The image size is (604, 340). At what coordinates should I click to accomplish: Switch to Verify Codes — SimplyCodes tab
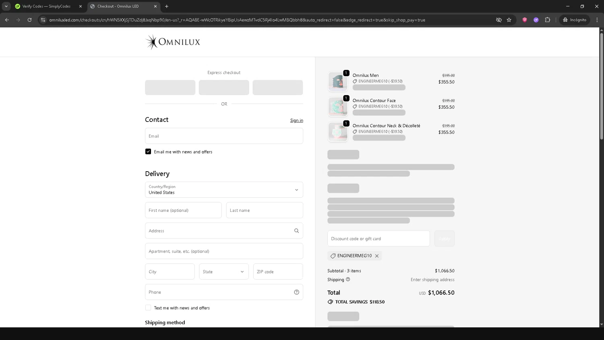tap(46, 6)
